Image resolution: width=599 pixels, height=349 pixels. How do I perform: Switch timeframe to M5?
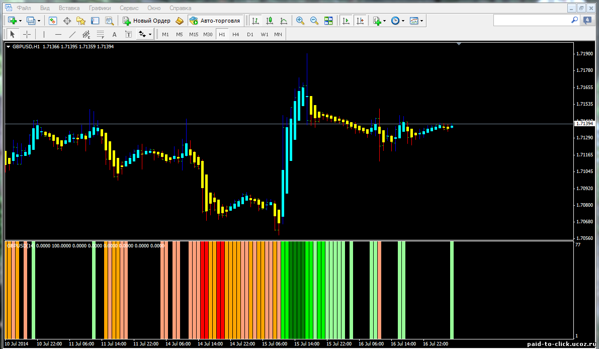180,34
